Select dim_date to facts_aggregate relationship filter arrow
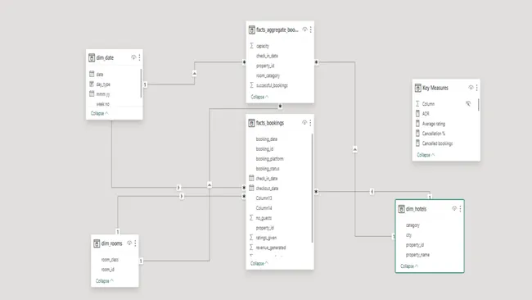Viewport: 532px width, 300px height. [x=195, y=73]
